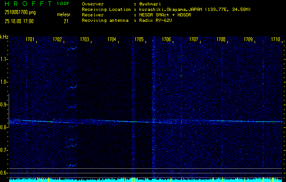The image size is (286, 182).
Task: Click the 1709 time marker
Action: coord(248,39)
